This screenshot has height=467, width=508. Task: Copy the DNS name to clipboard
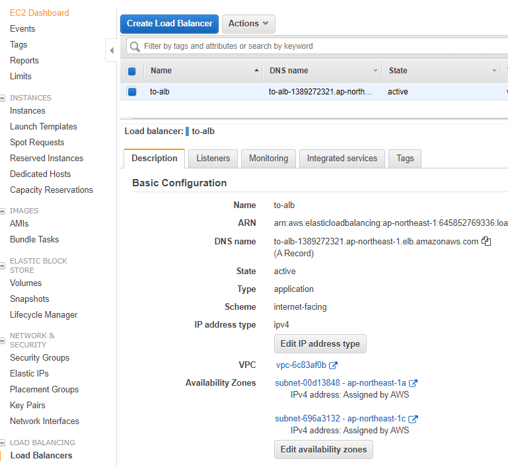[x=486, y=241]
